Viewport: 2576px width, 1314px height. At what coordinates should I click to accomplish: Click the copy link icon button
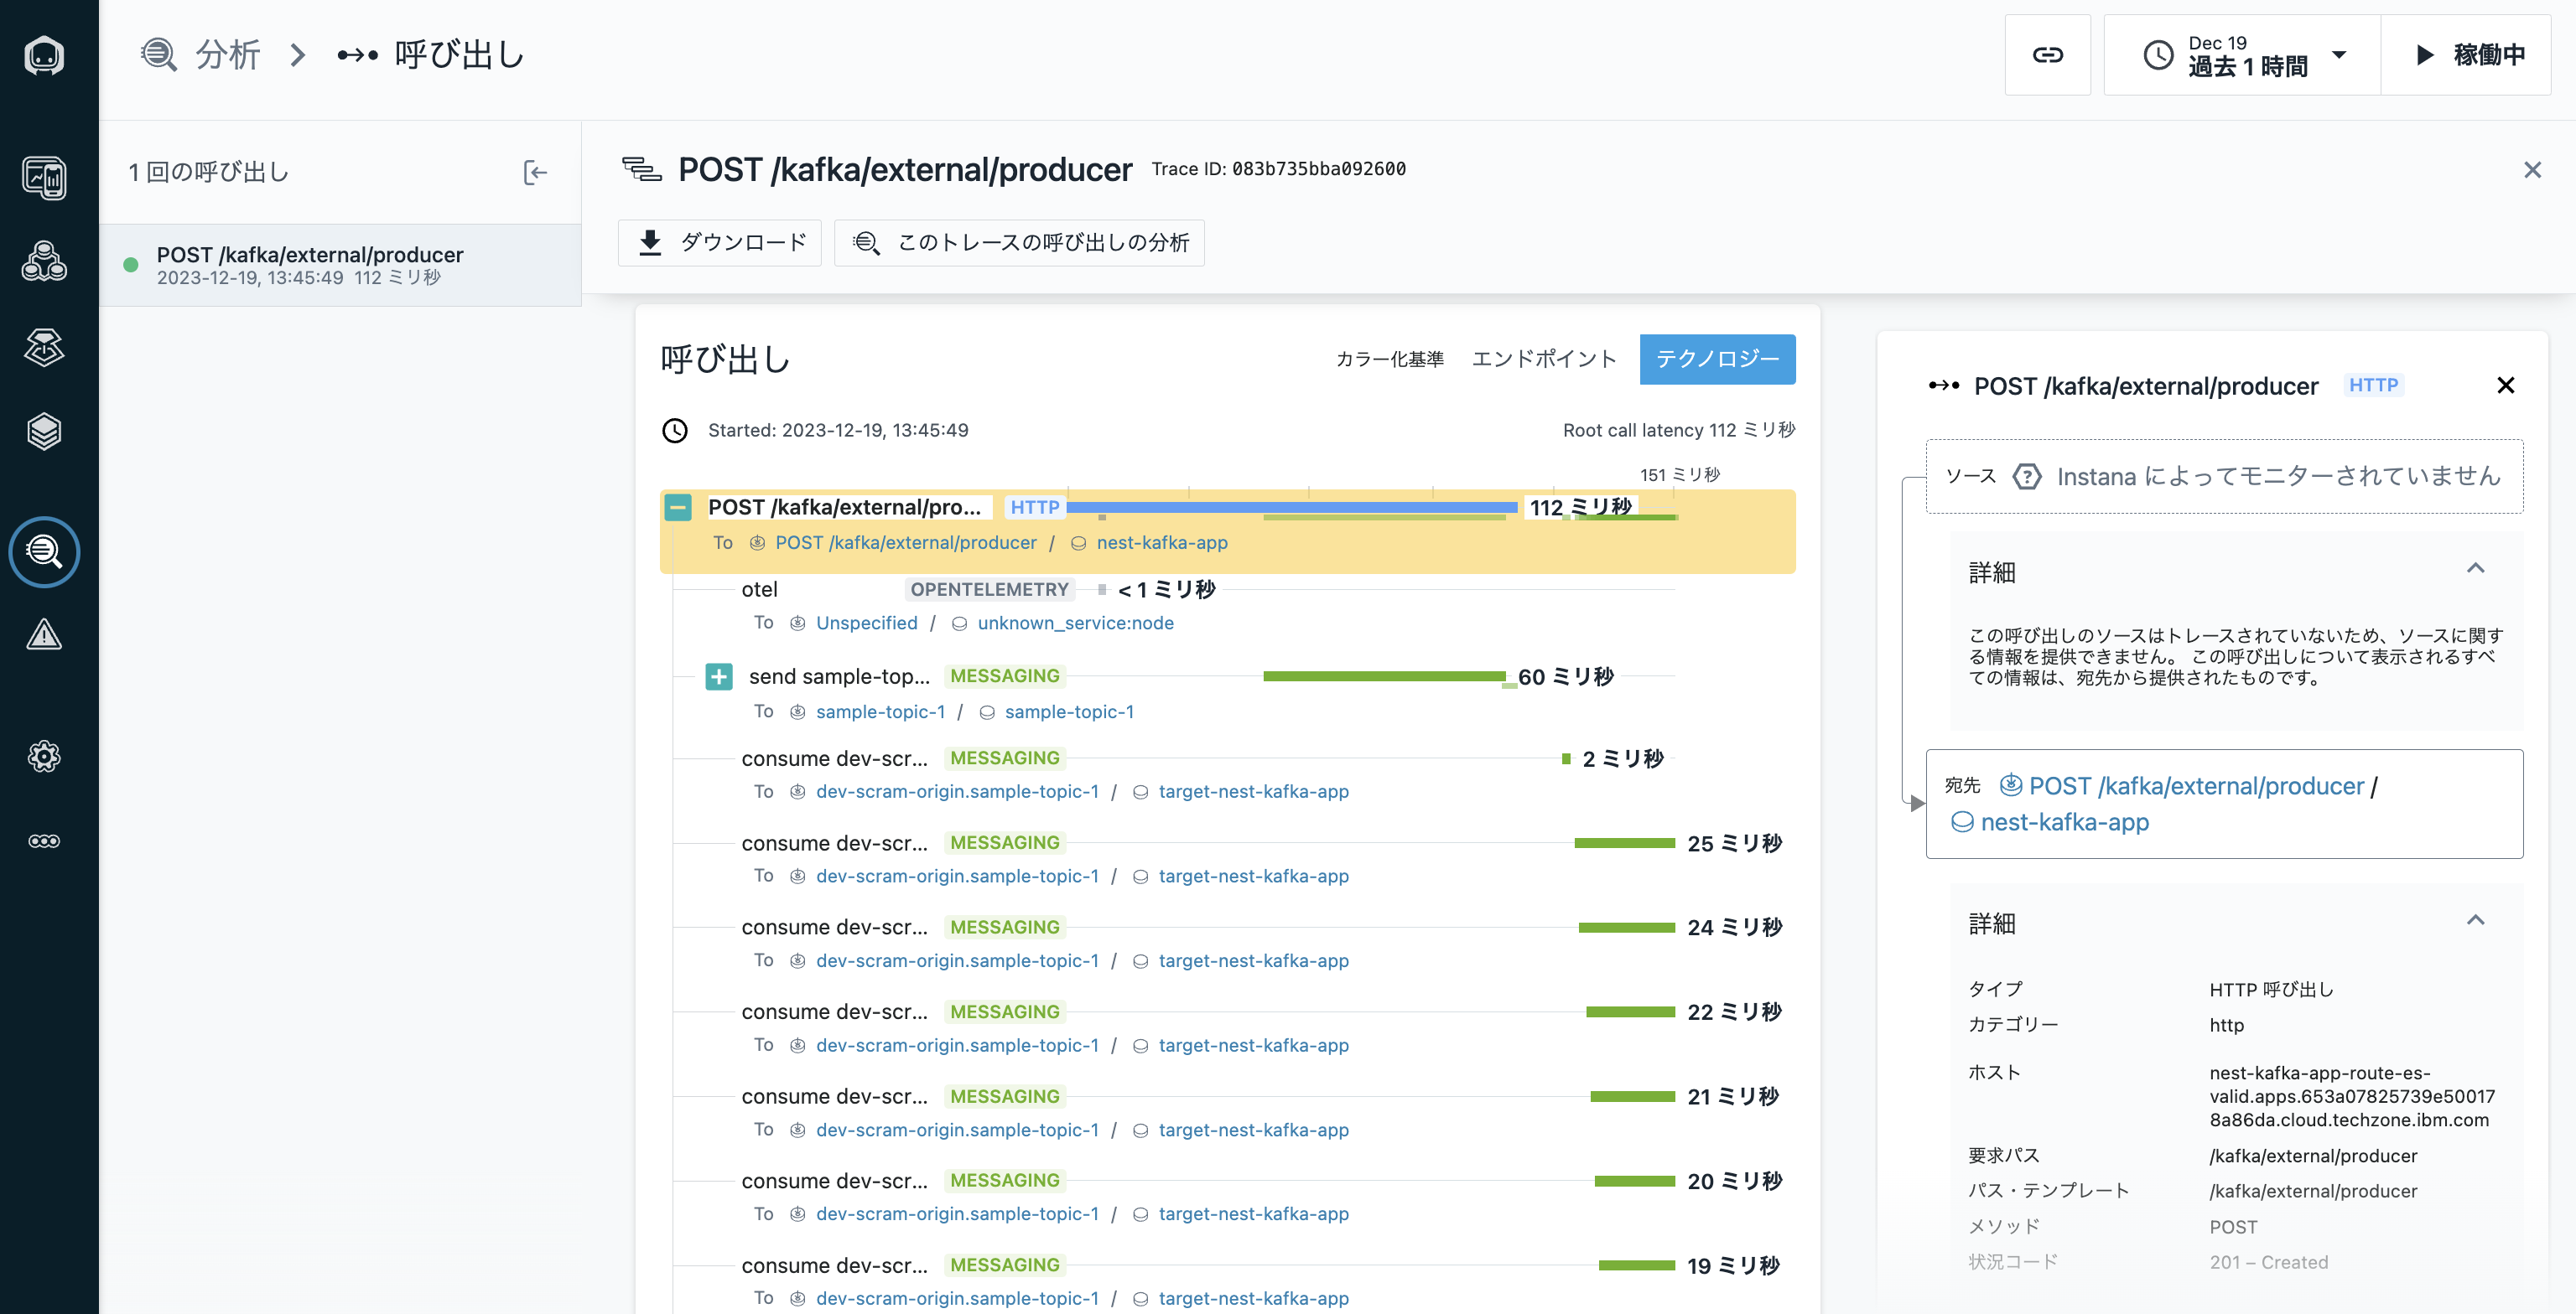pyautogui.click(x=2047, y=55)
